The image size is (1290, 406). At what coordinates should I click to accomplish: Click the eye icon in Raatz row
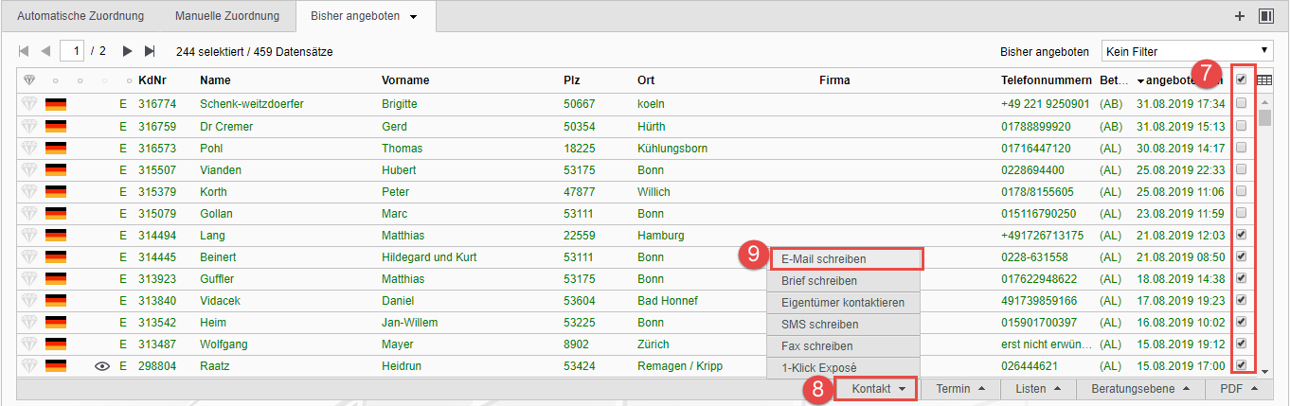pos(103,365)
